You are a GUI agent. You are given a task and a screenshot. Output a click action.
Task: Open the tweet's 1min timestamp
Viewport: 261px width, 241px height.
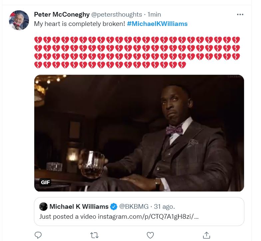tap(154, 15)
